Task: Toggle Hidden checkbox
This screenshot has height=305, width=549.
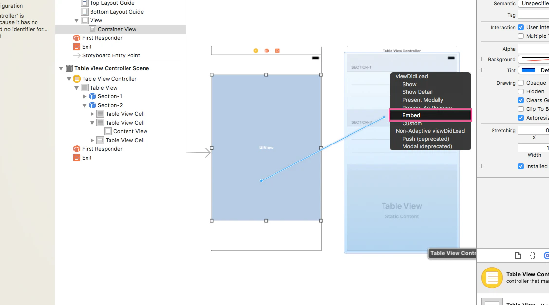Action: tap(521, 91)
